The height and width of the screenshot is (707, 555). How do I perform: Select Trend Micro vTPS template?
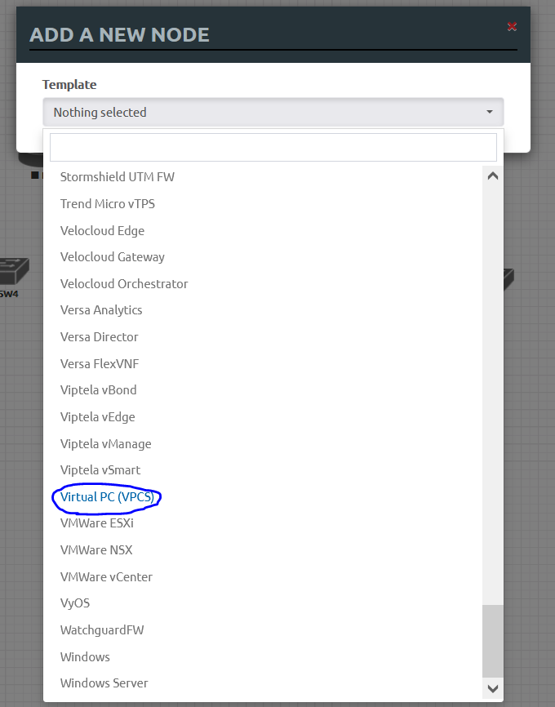point(108,204)
